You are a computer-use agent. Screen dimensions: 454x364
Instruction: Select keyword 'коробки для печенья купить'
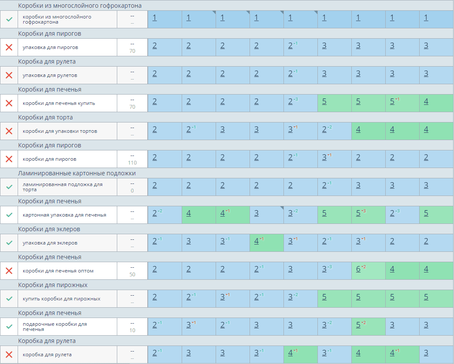59,103
